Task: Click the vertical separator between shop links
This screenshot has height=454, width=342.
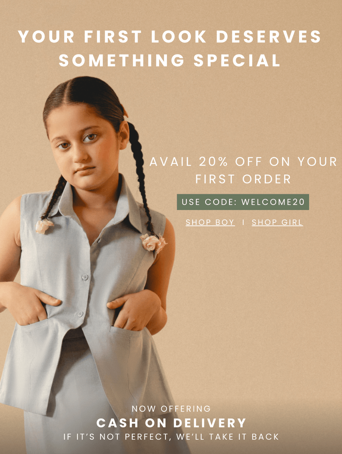Action: 243,222
